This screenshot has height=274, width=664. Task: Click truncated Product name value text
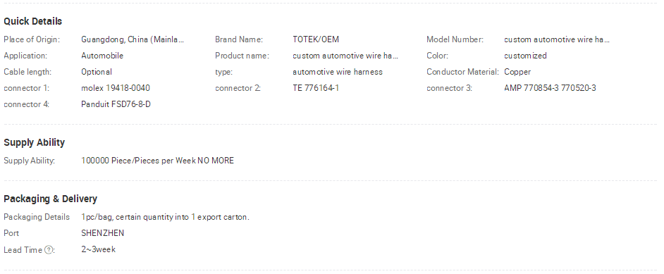[x=345, y=56]
